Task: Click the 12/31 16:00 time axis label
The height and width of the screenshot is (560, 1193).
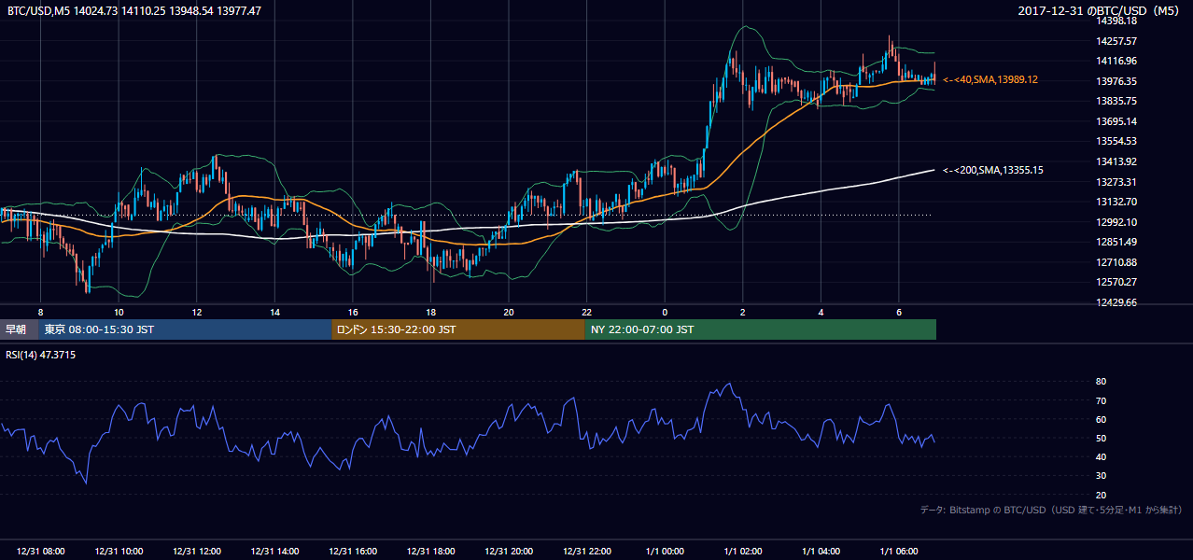Action: click(x=353, y=552)
